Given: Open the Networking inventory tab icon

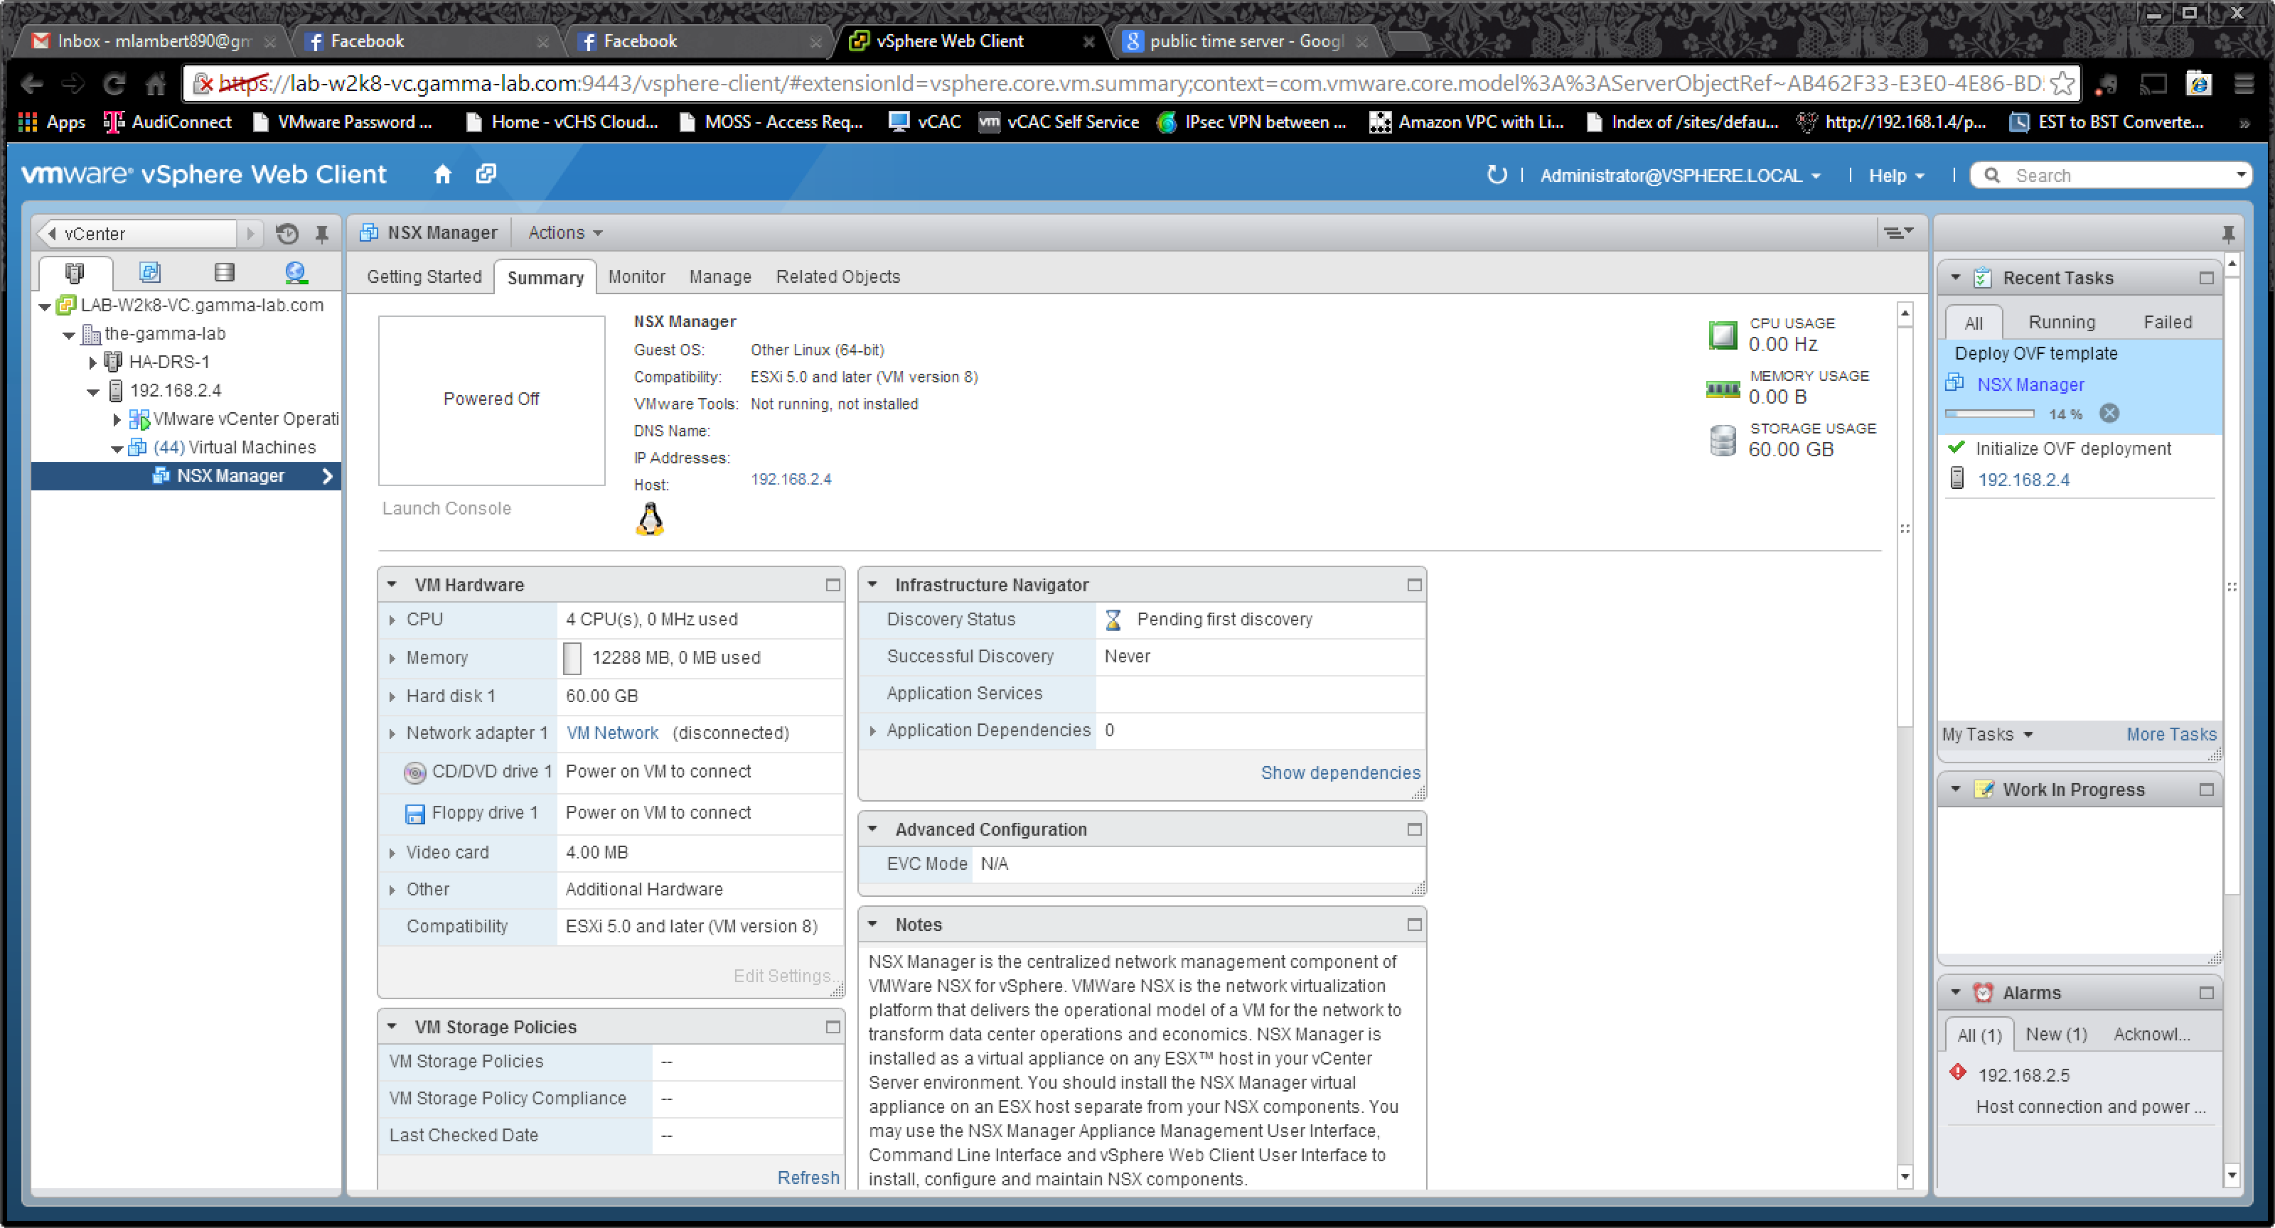Looking at the screenshot, I should pyautogui.click(x=296, y=272).
